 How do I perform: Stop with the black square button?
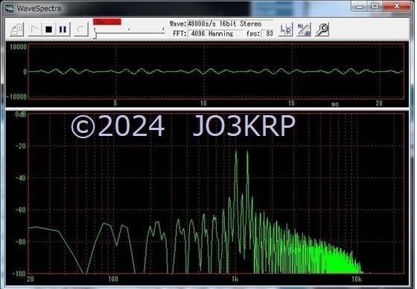coord(48,29)
